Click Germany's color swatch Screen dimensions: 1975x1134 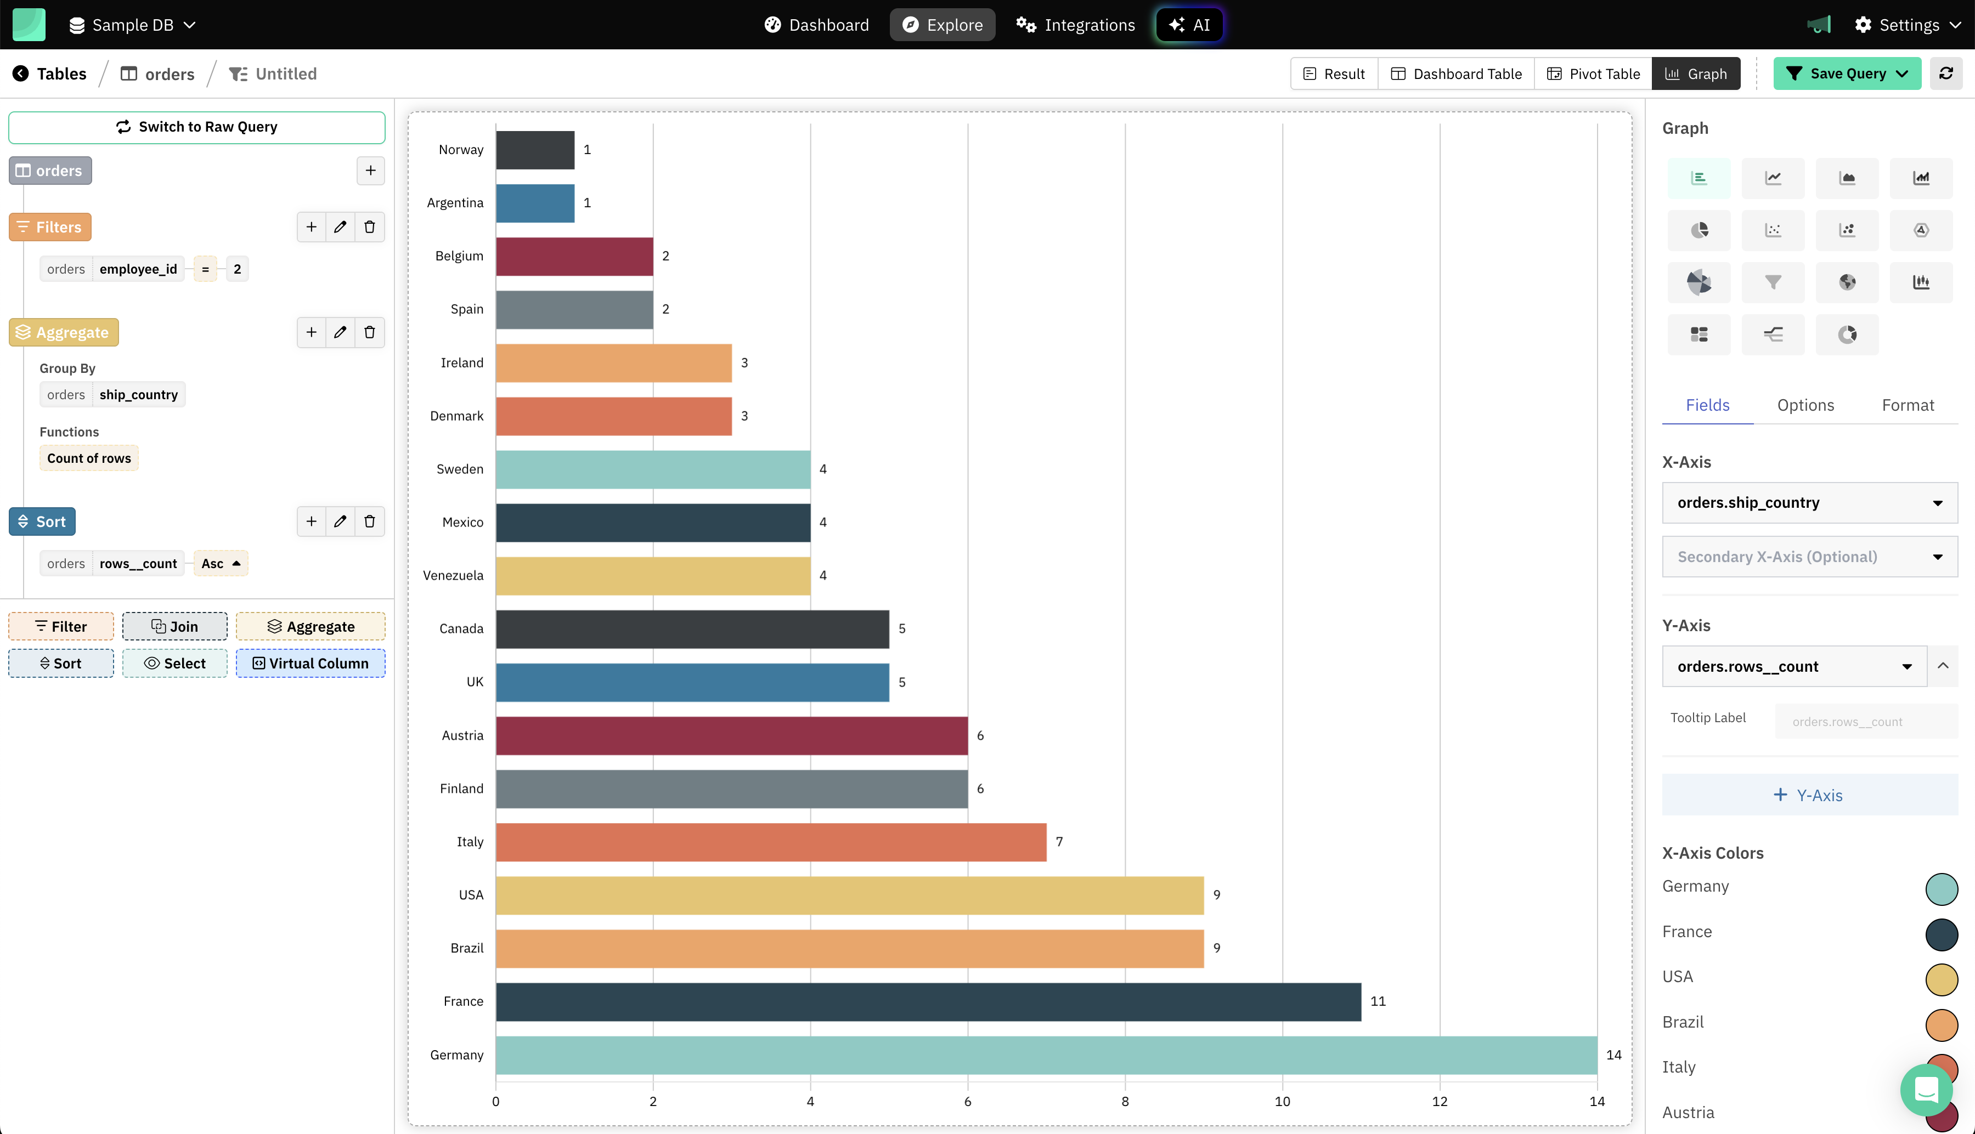tap(1941, 889)
